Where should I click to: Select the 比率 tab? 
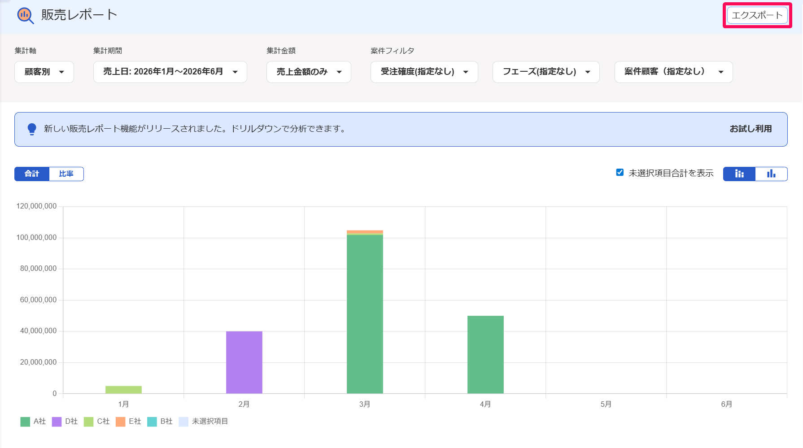[x=66, y=174]
